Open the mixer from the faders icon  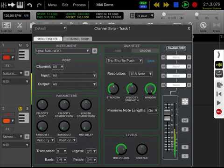click(4, 5)
